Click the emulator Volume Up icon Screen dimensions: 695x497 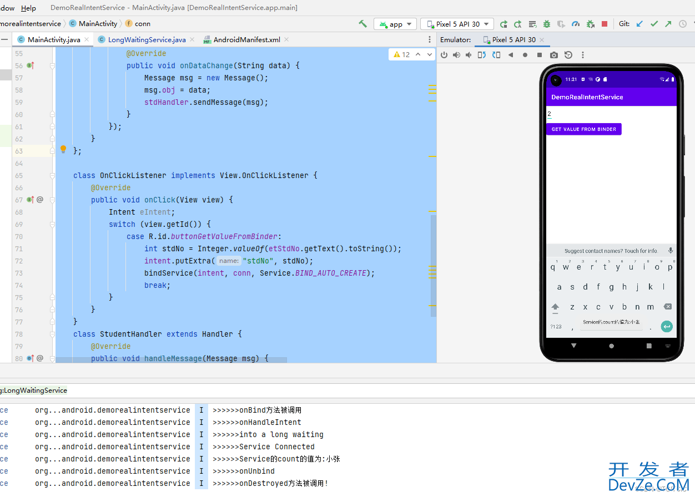[x=456, y=55]
